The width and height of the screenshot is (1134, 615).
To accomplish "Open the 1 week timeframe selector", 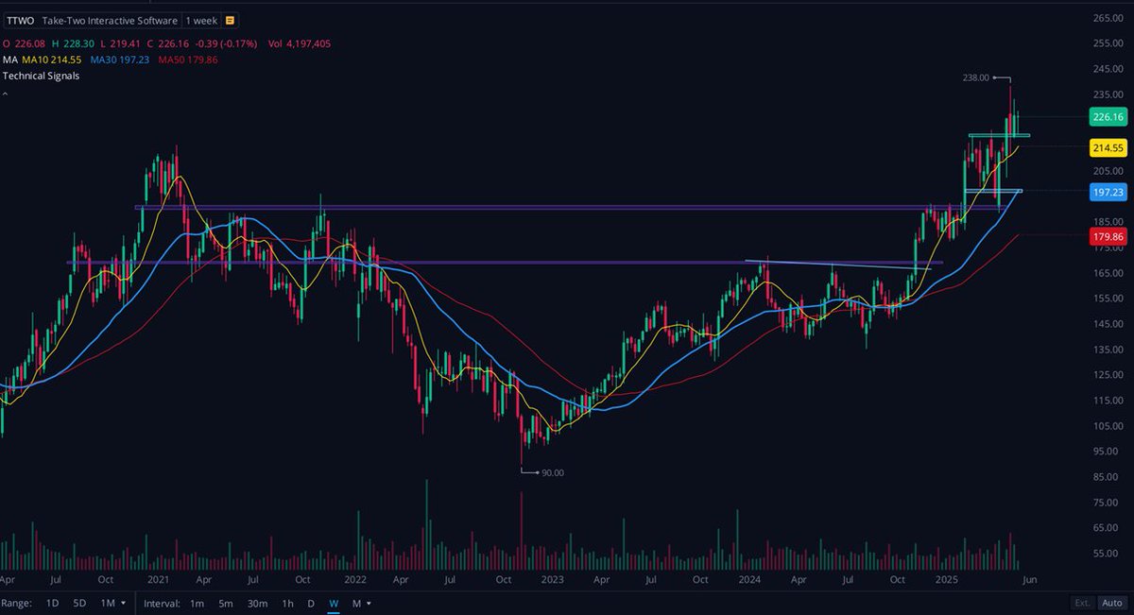I will pos(201,20).
